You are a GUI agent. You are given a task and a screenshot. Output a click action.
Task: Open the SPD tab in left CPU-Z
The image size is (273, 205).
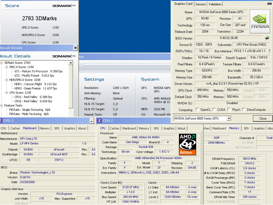[57, 128]
